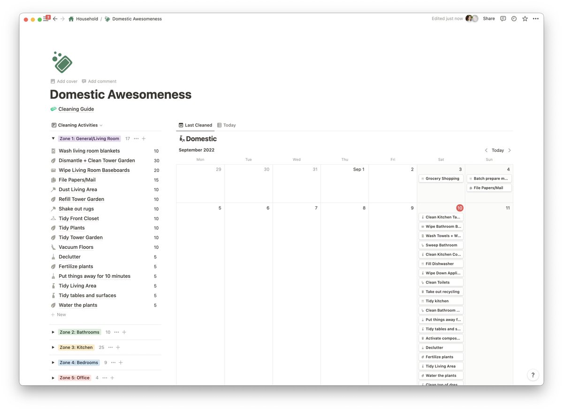563x411 pixels.
Task: Click the vacuum icon beside Vacuum Floors
Action: [53, 247]
